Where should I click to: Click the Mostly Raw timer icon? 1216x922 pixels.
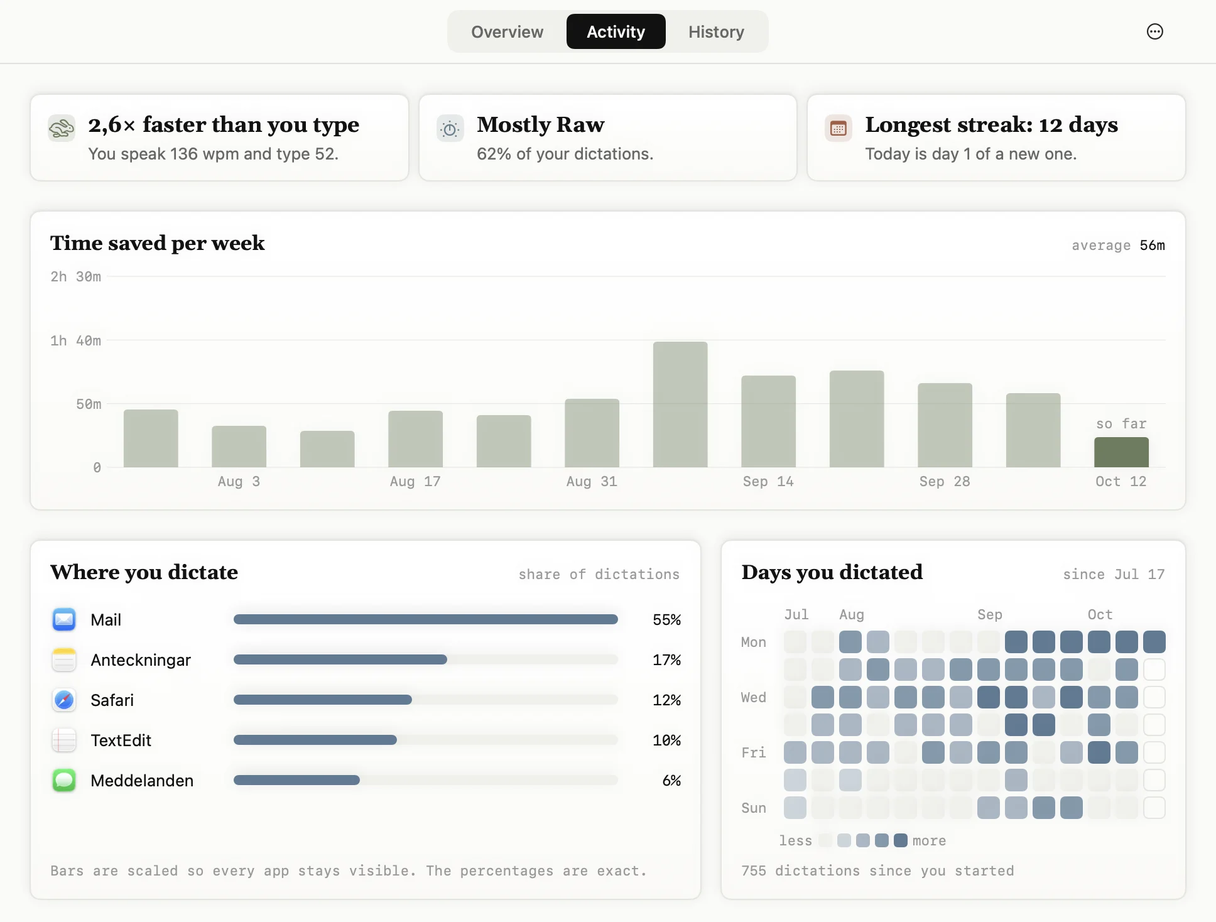450,129
